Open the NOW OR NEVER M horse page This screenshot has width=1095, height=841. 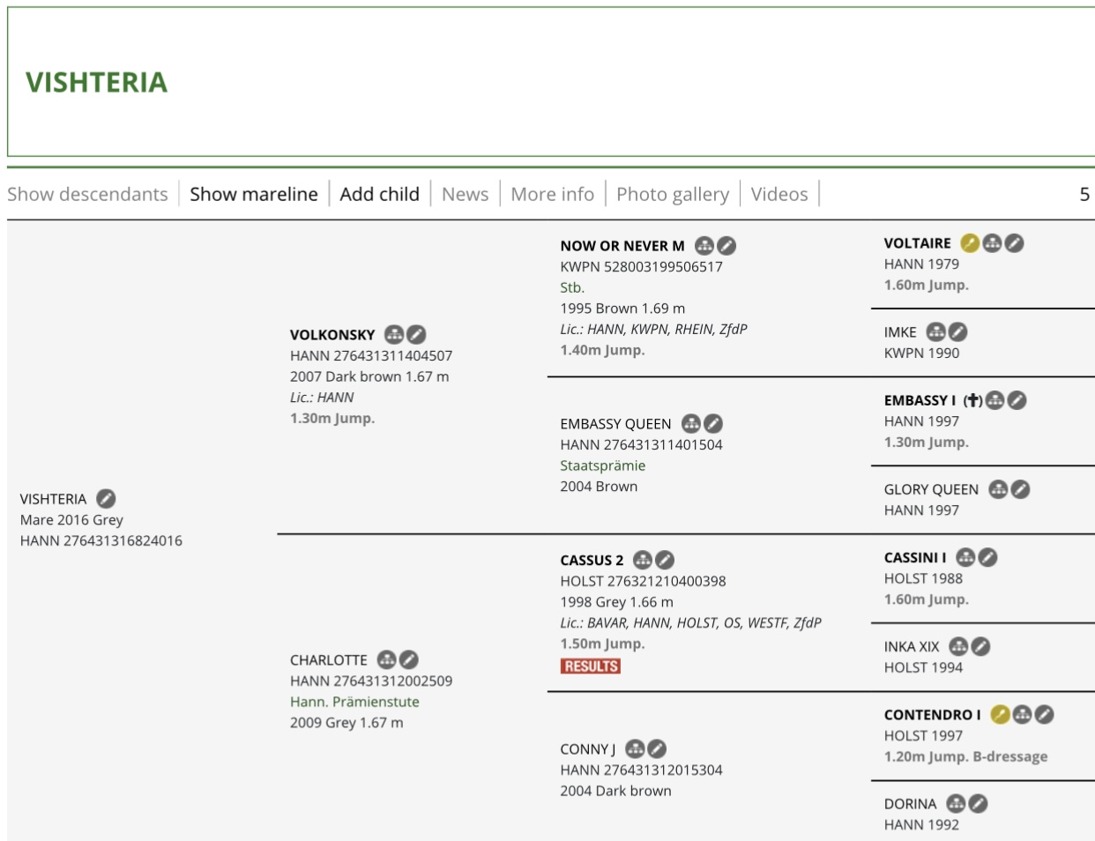click(x=622, y=246)
